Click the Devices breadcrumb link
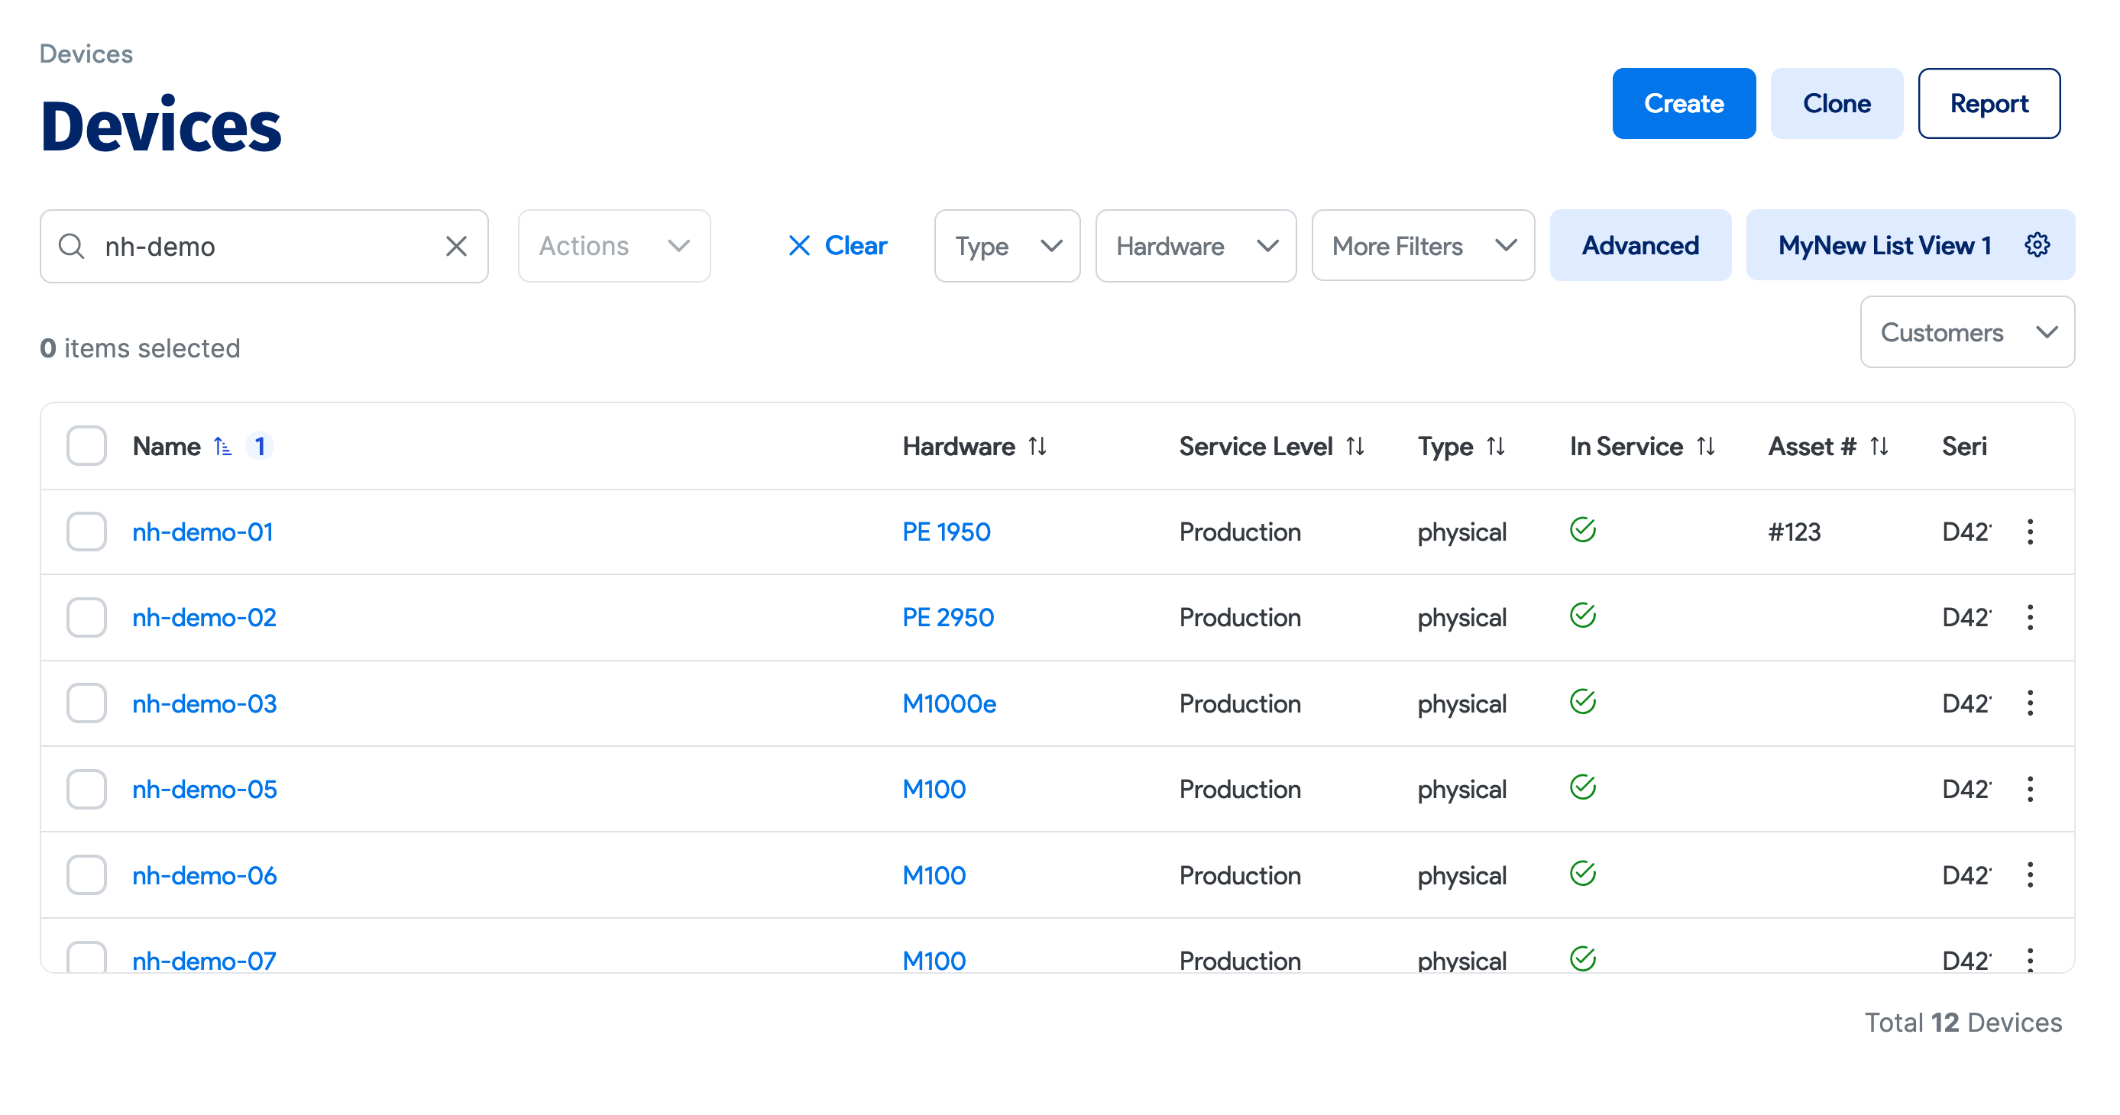Viewport: 2120px width, 1115px height. [86, 53]
